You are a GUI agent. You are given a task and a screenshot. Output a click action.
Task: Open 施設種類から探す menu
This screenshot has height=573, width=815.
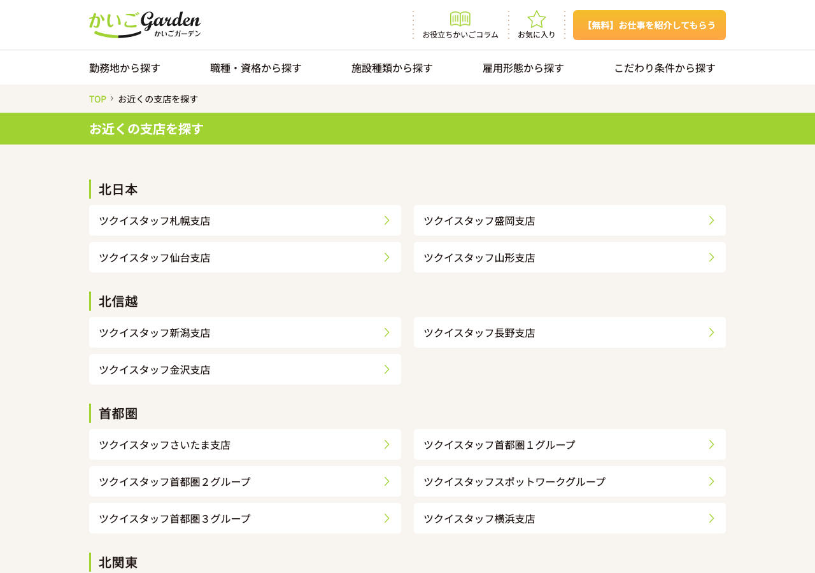[x=392, y=67]
